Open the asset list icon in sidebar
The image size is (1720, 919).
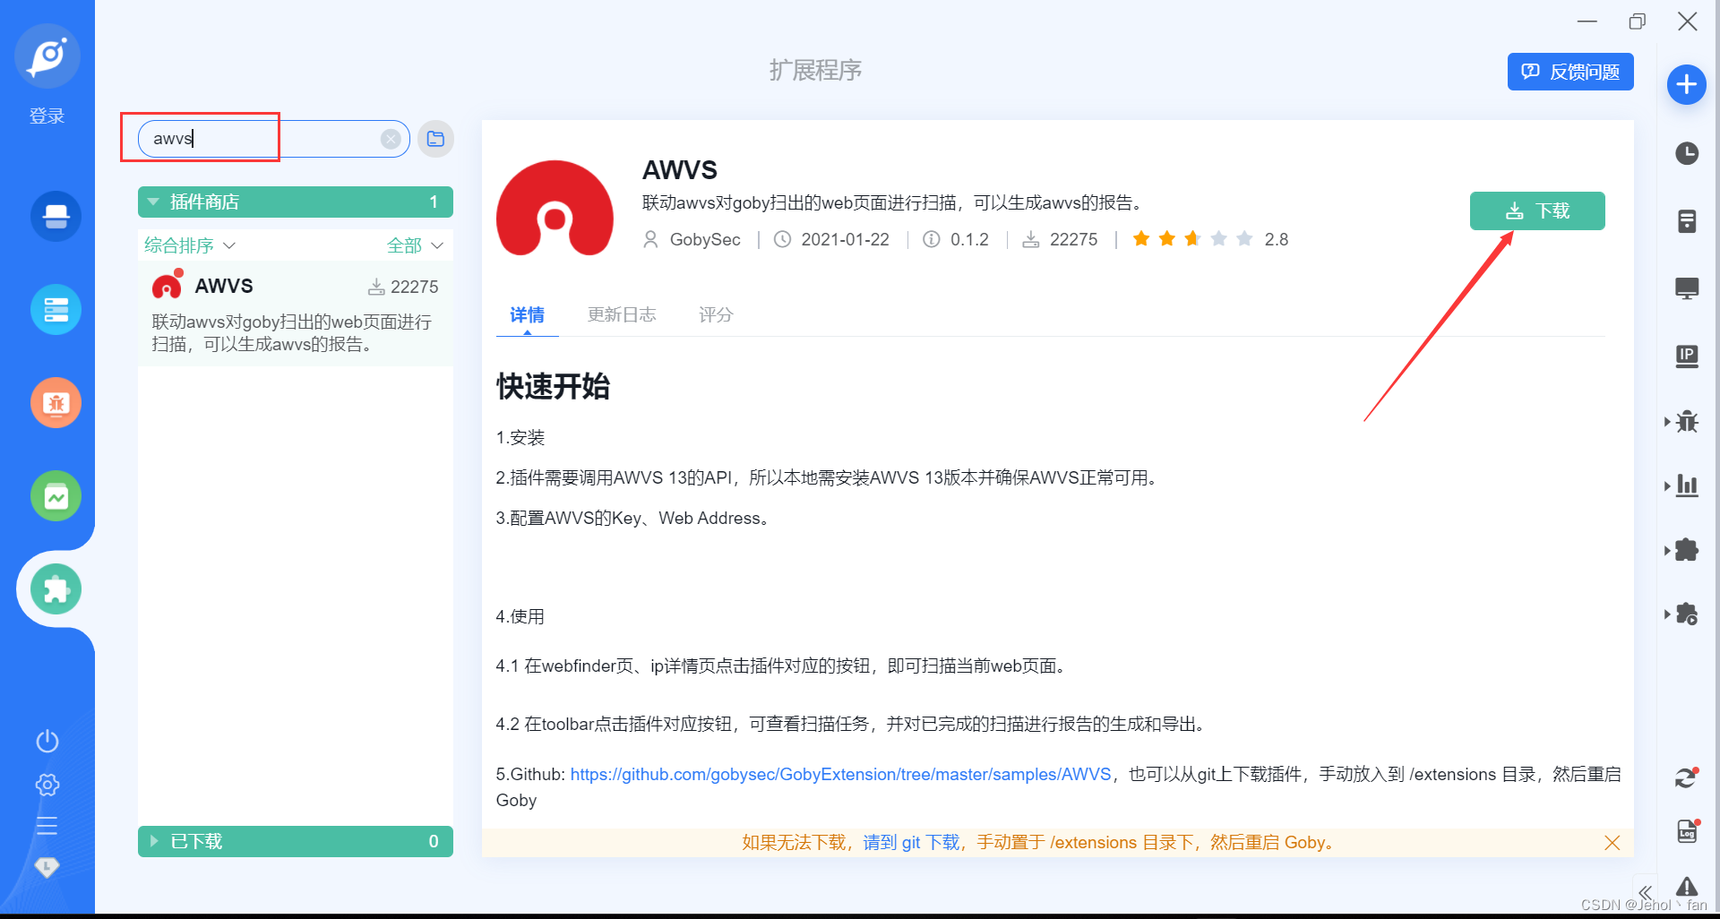click(x=56, y=309)
